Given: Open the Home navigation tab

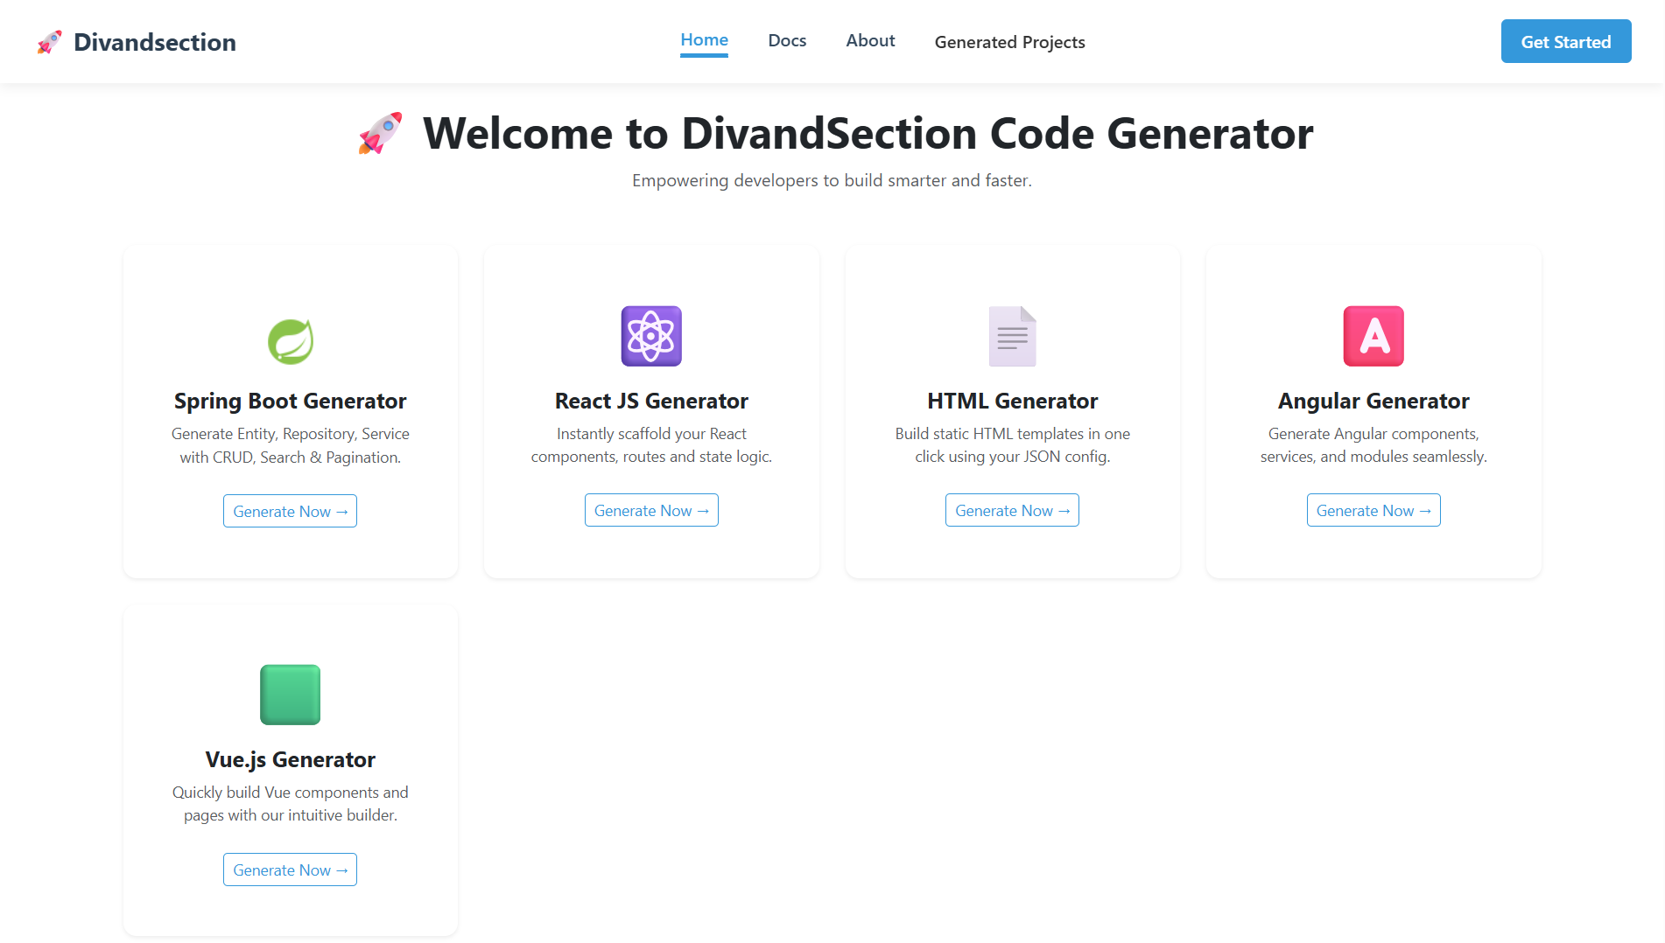Looking at the screenshot, I should pyautogui.click(x=704, y=40).
